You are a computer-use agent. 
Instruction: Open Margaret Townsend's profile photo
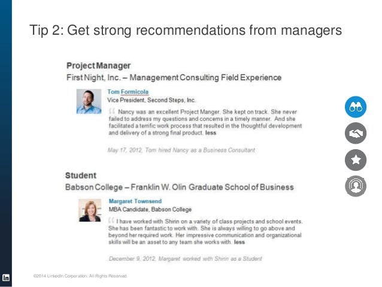91,210
